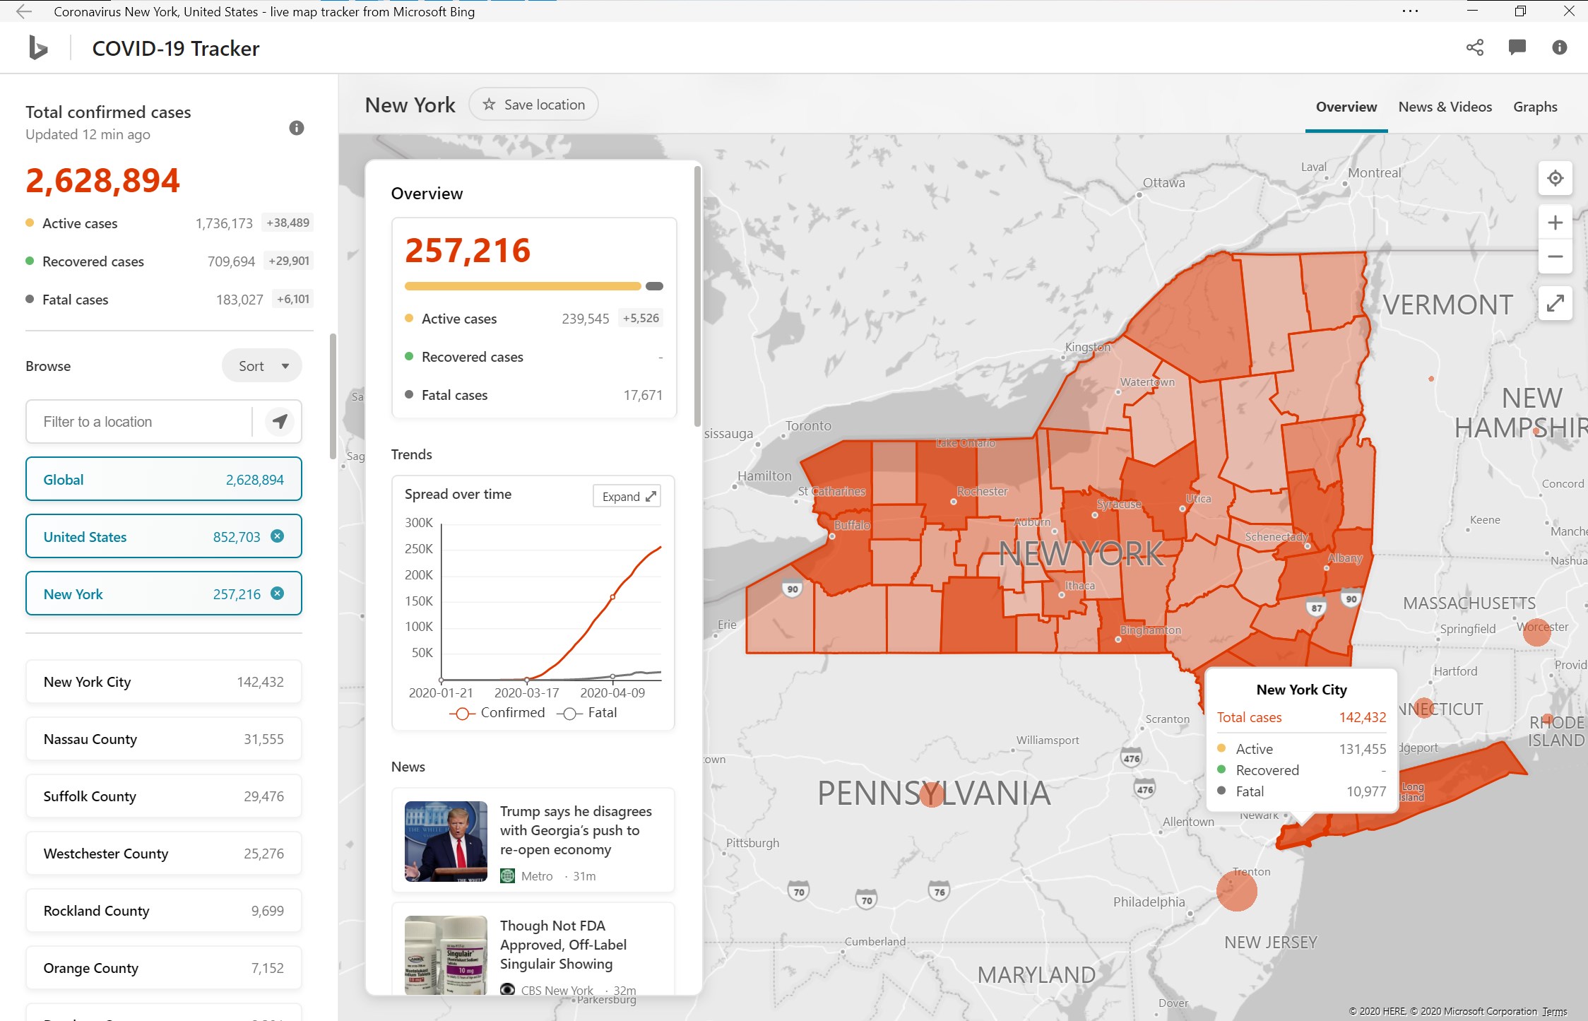This screenshot has height=1021, width=1588.
Task: Click the Bing logo icon
Action: (x=38, y=48)
